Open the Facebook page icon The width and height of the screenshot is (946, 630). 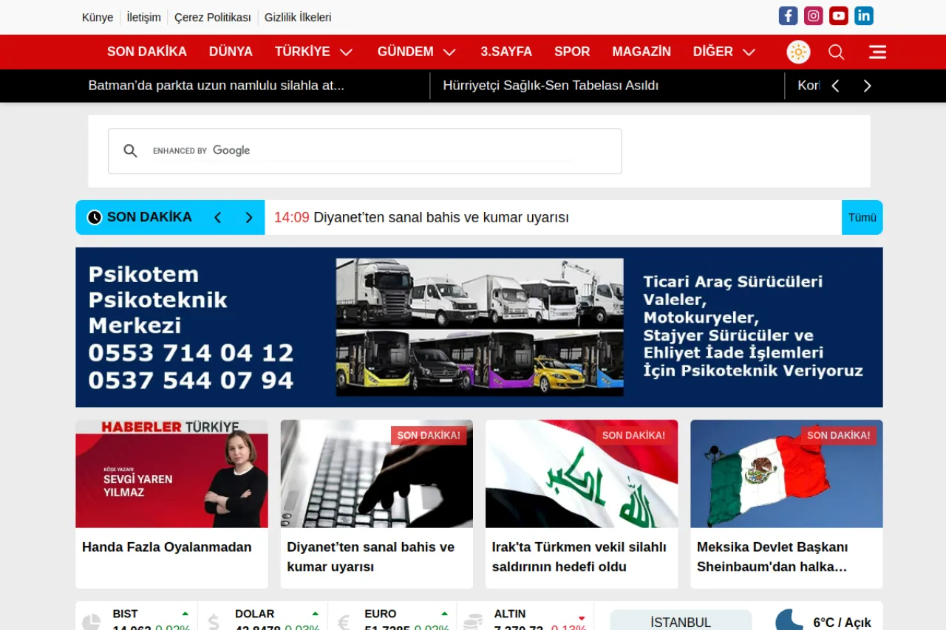coord(788,15)
